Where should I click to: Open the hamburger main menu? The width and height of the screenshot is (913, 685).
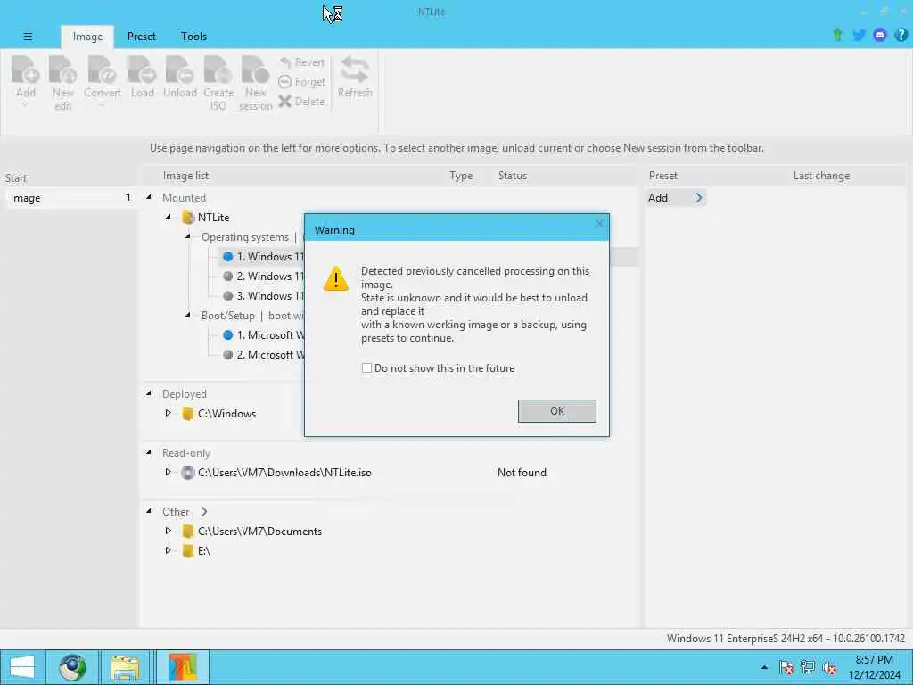pos(28,36)
